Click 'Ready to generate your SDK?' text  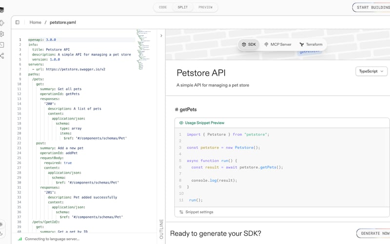(215, 234)
